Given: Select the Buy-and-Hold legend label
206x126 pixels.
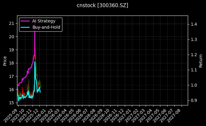Looking at the screenshot, I should (46, 27).
